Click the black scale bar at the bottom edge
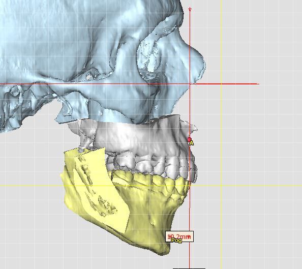302x269 pixels. pos(189,268)
